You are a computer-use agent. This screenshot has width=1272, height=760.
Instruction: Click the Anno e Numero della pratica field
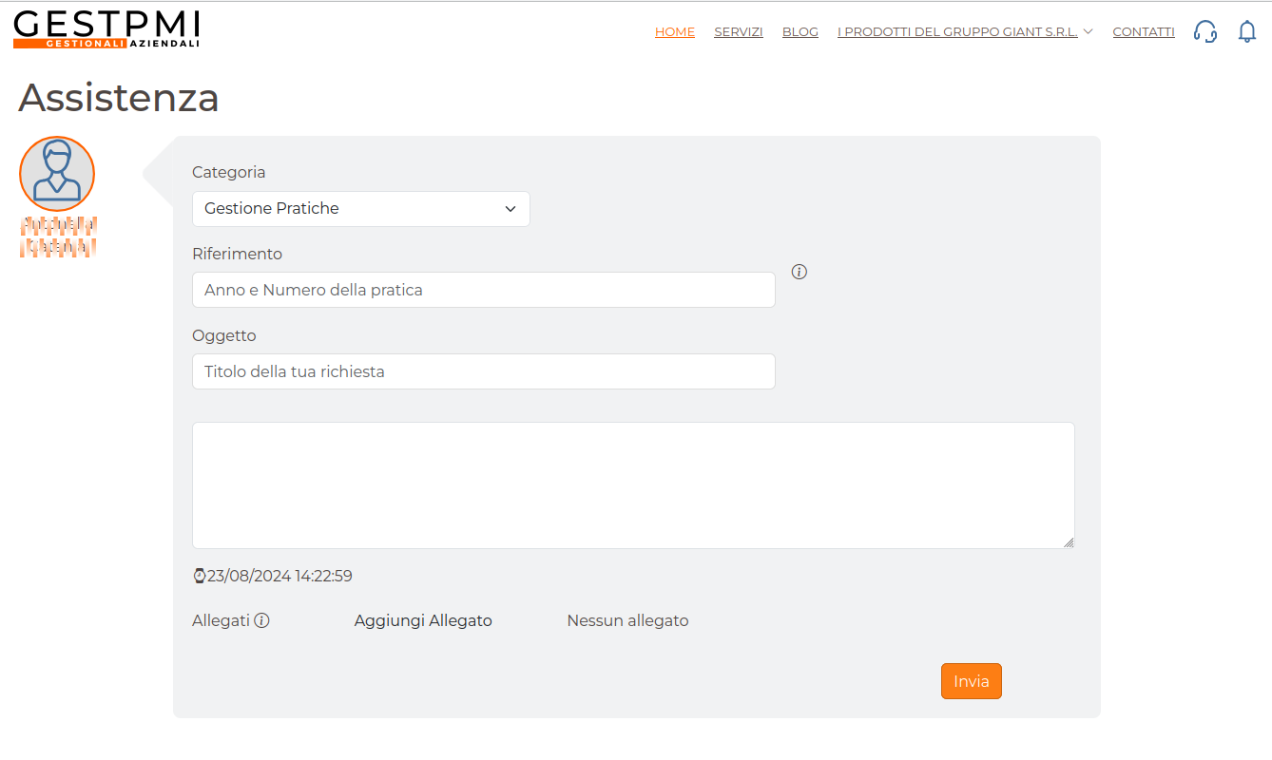(483, 290)
